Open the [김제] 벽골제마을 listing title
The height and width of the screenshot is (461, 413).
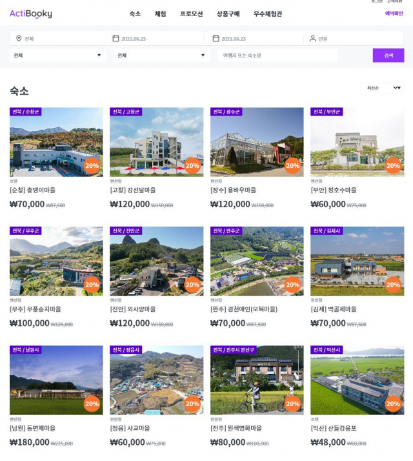click(334, 309)
